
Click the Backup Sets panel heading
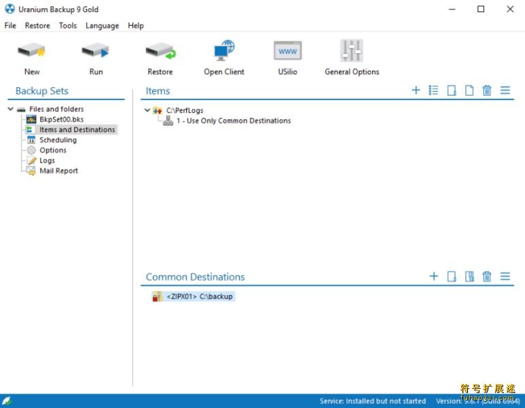(42, 91)
